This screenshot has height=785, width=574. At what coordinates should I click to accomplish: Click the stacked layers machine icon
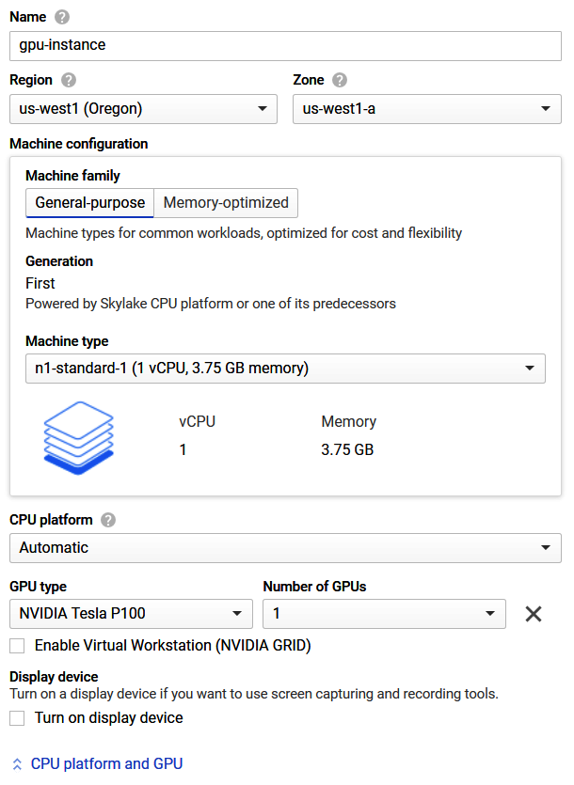(x=79, y=438)
